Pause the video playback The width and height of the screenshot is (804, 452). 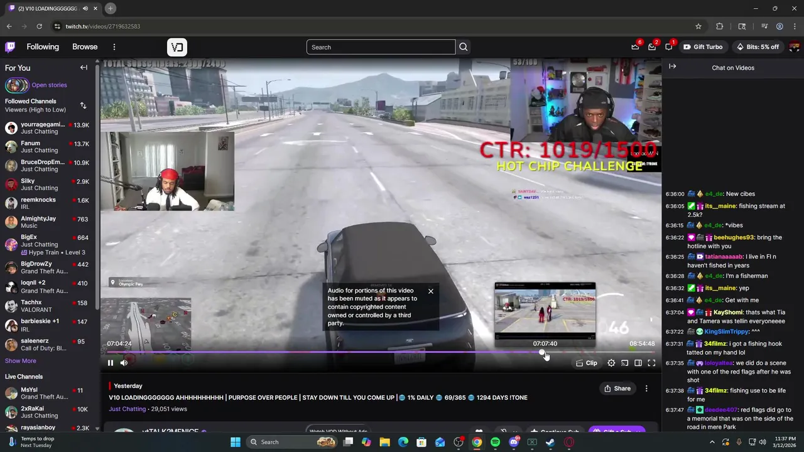click(x=111, y=363)
